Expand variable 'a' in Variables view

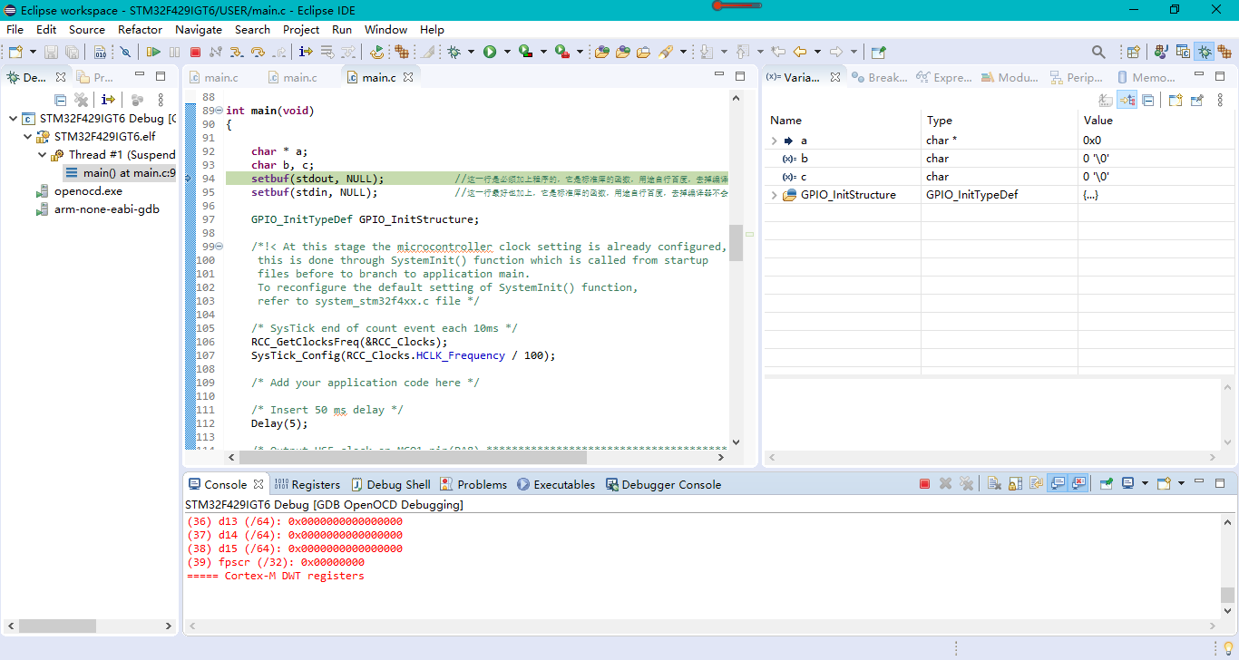click(774, 141)
